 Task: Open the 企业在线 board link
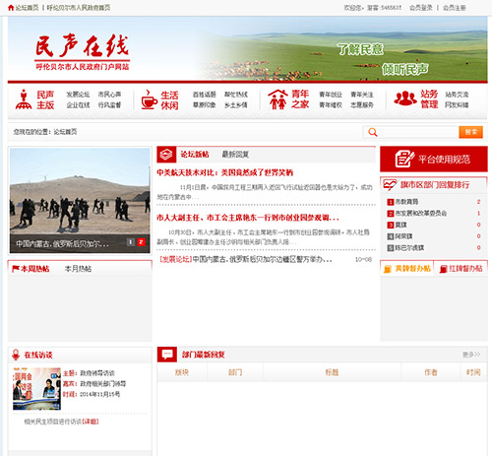coord(78,105)
